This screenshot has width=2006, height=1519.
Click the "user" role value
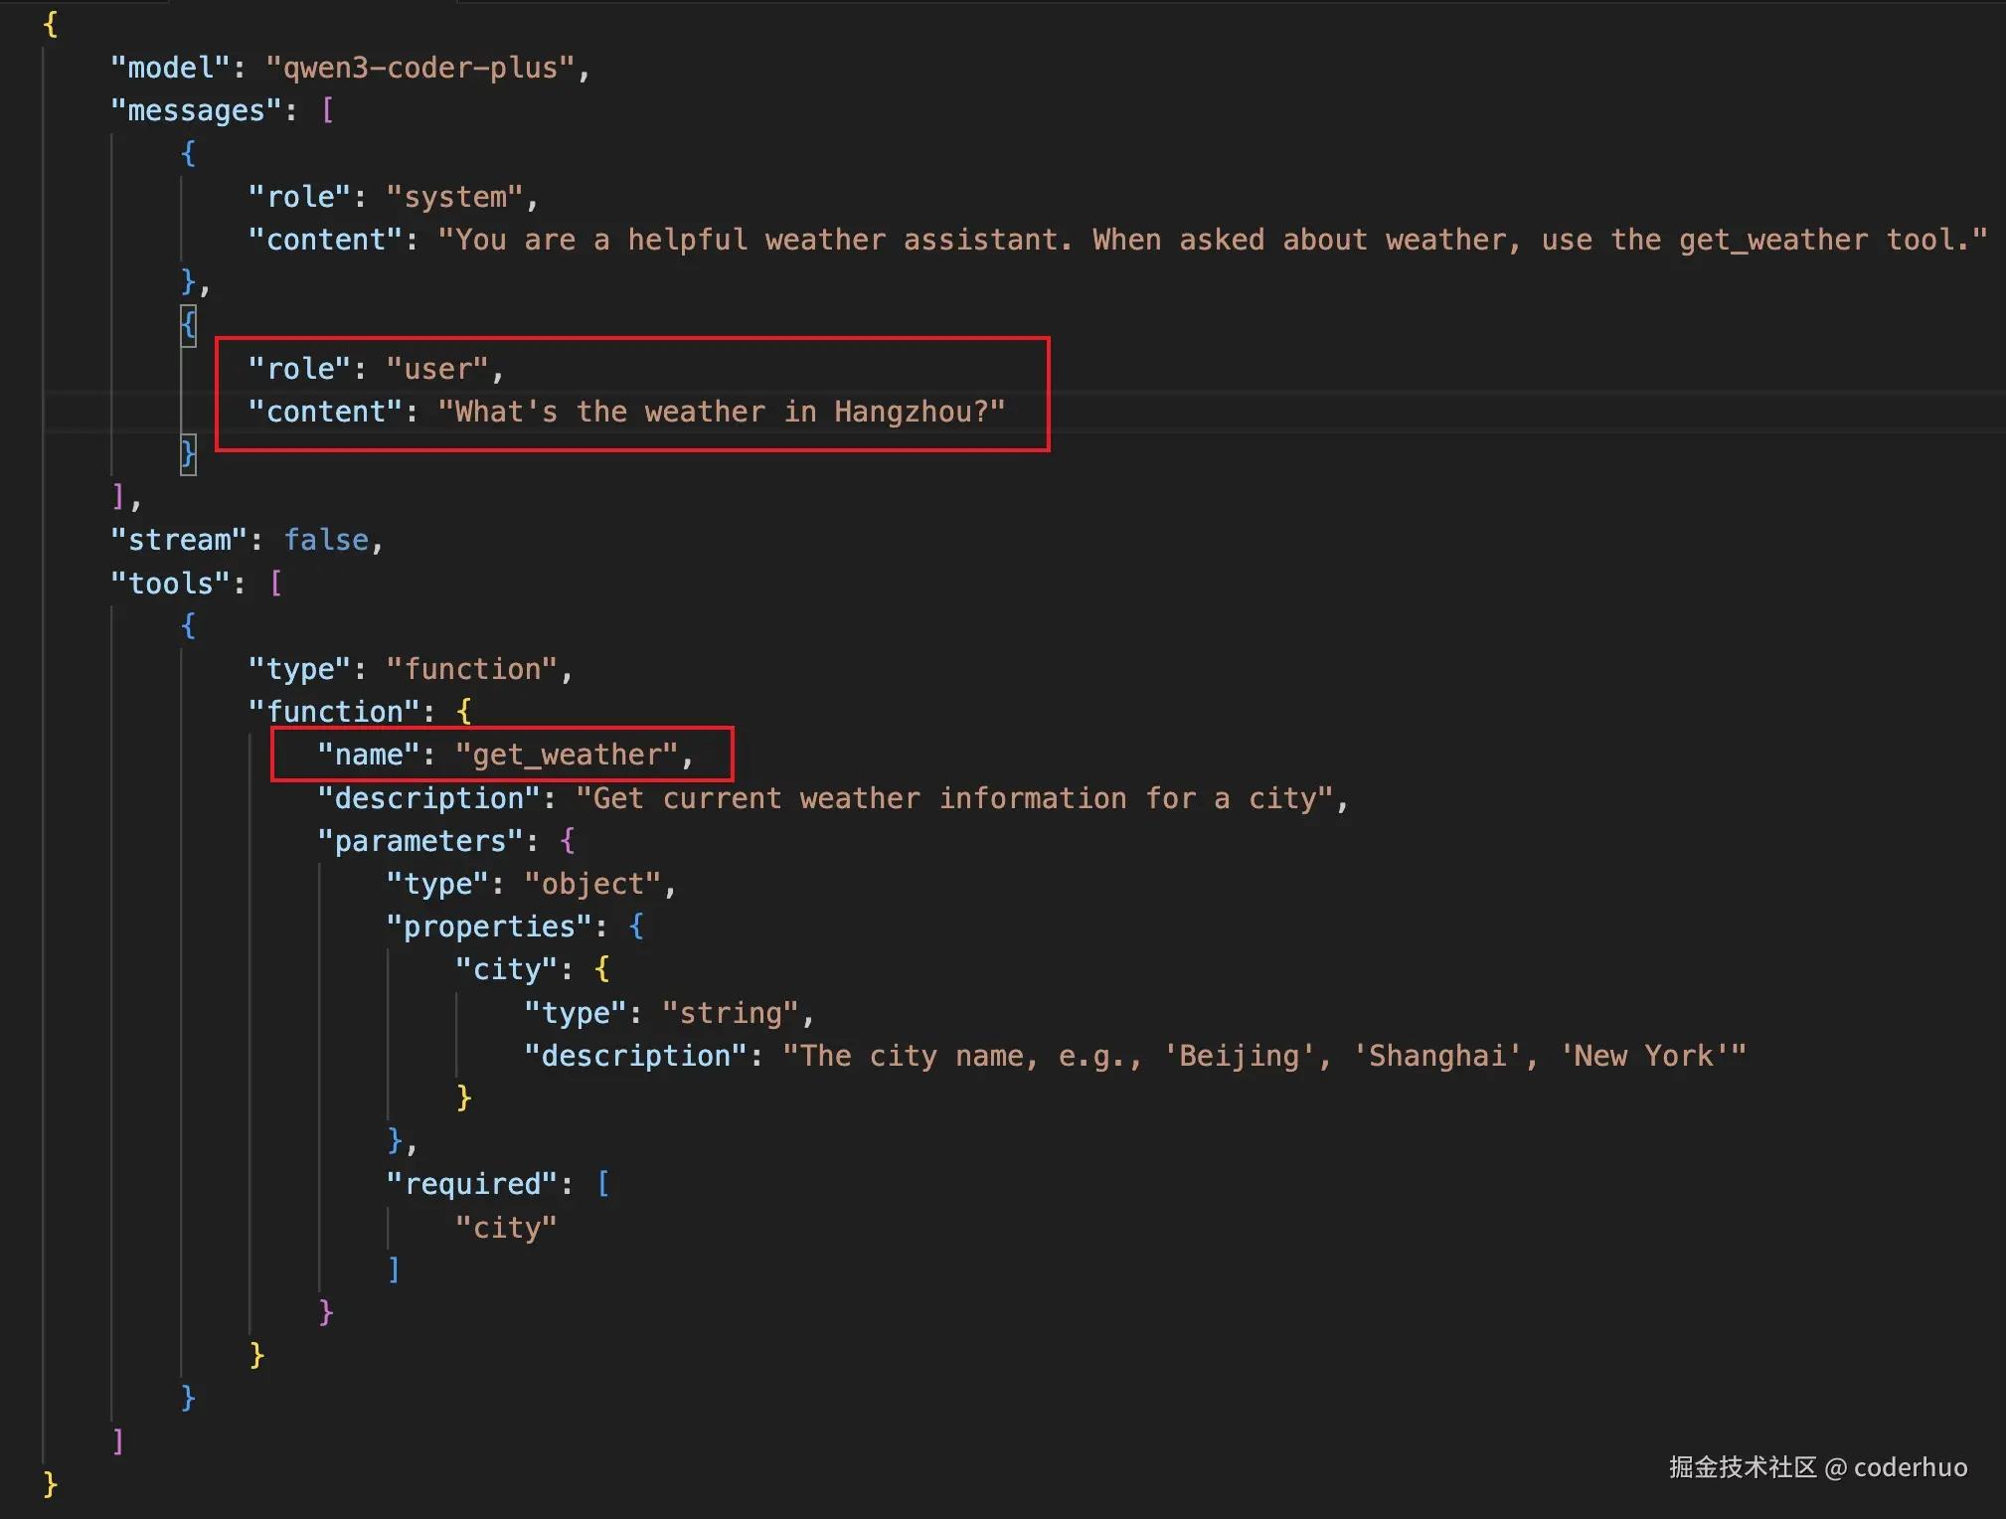pyautogui.click(x=437, y=369)
